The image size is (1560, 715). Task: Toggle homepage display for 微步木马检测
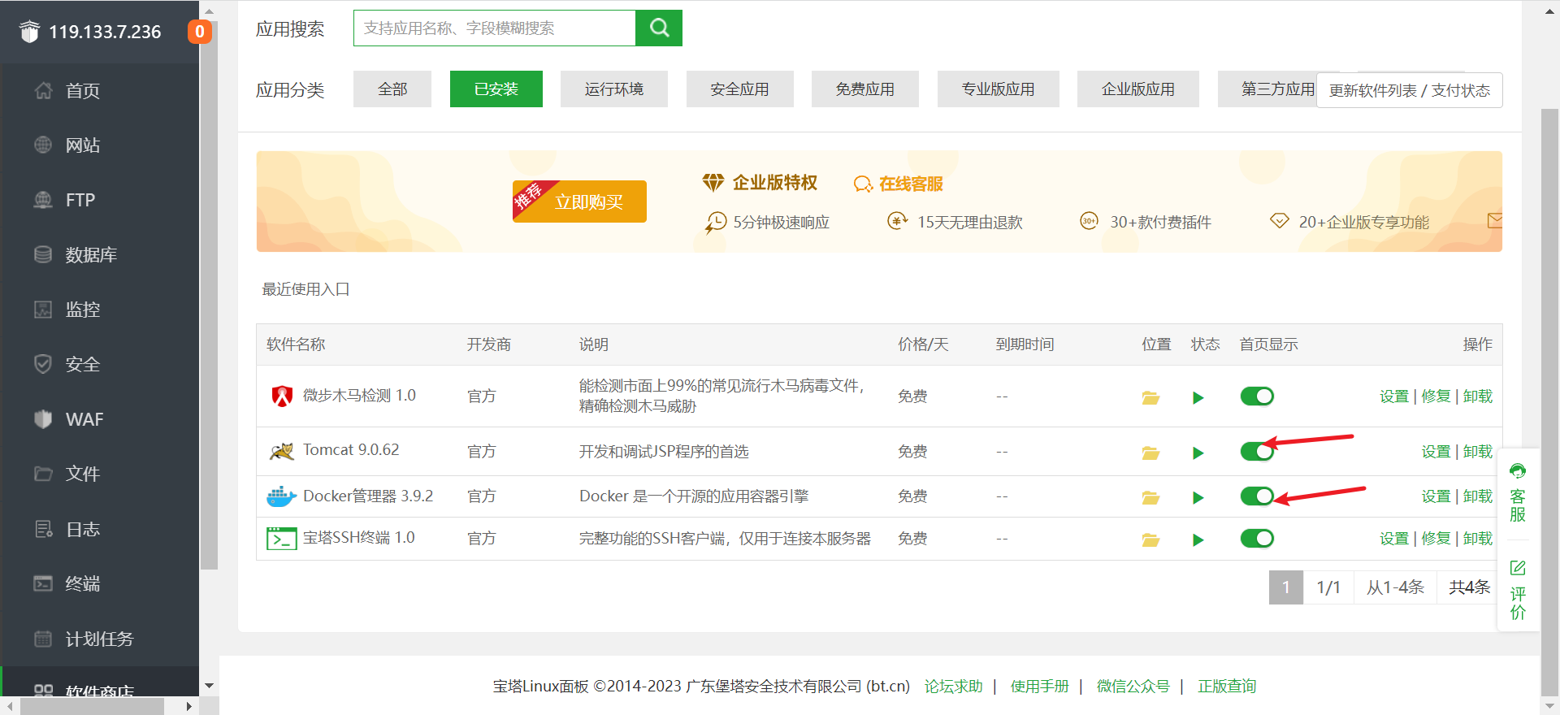point(1257,396)
